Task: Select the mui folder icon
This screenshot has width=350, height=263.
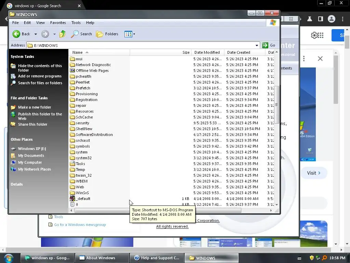Action: pos(72,59)
